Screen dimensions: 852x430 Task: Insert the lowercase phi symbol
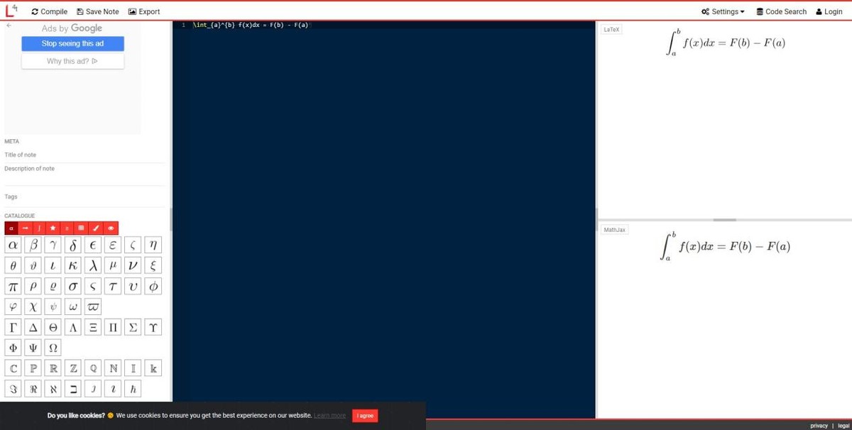(x=153, y=287)
